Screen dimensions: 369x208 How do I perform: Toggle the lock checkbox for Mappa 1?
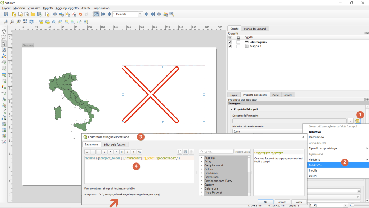[238, 46]
